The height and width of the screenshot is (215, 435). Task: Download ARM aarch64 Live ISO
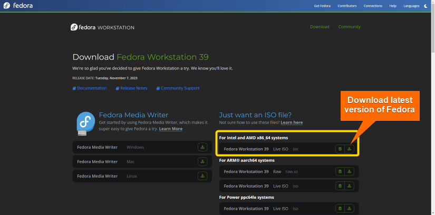pyautogui.click(x=349, y=186)
